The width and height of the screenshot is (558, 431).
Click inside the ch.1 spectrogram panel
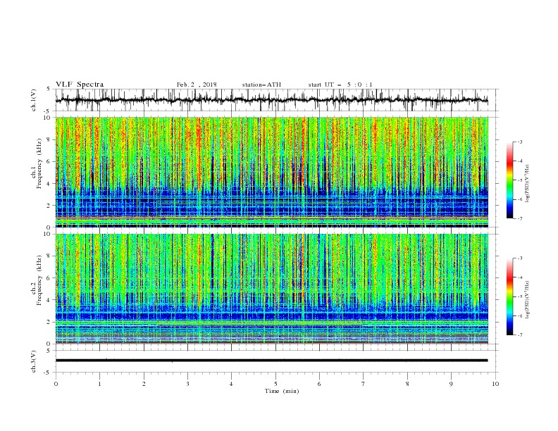pos(271,172)
